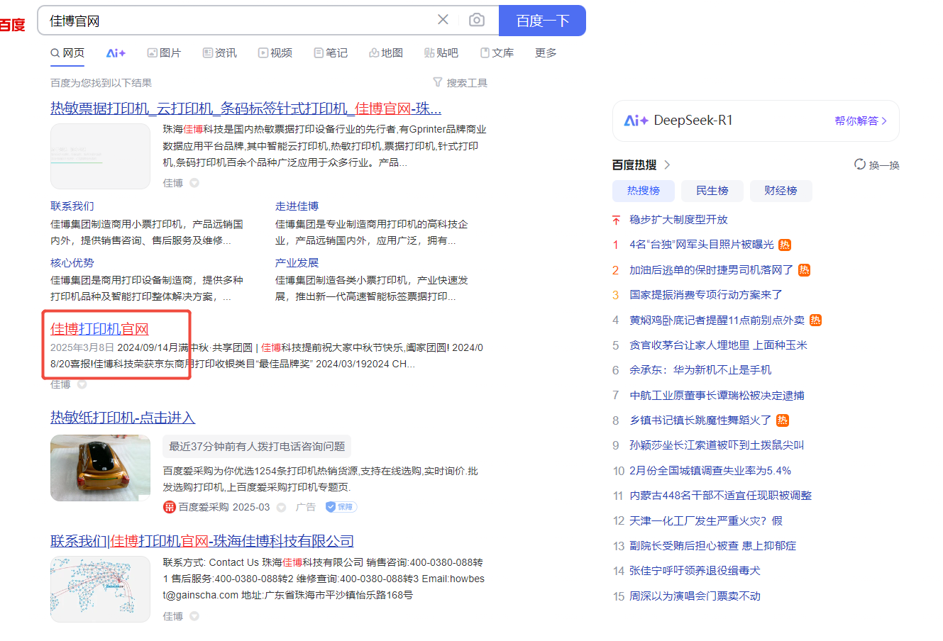Open hot search 孙颖莎坐长江索道

coord(717,445)
